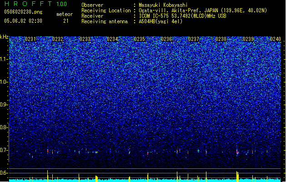Click observer name Masayuki Kobayashi
This screenshot has width=286, height=182.
pyautogui.click(x=163, y=5)
